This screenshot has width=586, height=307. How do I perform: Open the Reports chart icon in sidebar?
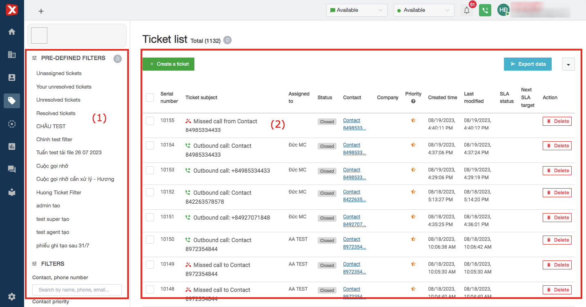(x=12, y=147)
